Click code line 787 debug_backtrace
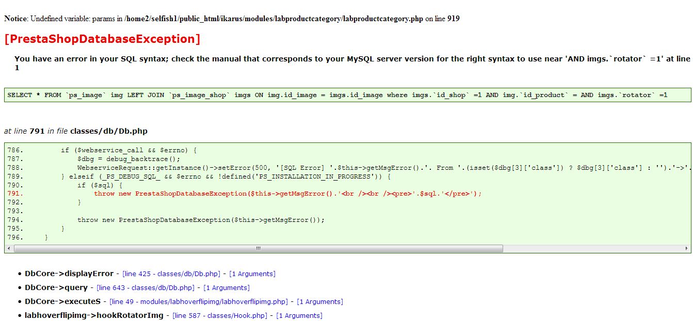The width and height of the screenshot is (693, 321). (129, 159)
